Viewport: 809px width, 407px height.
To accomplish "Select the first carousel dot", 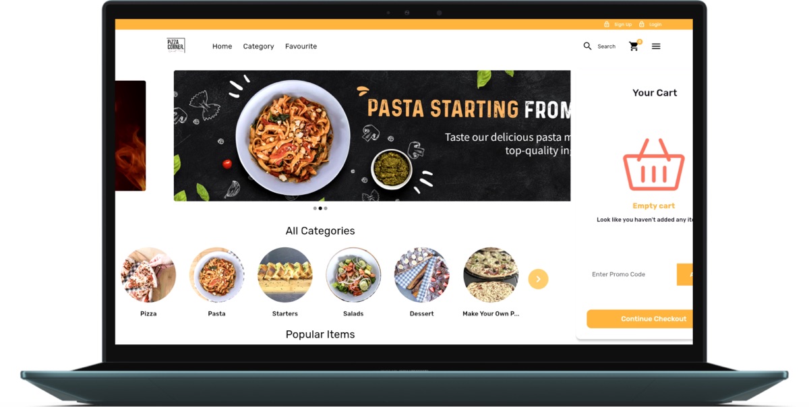I will (x=315, y=208).
